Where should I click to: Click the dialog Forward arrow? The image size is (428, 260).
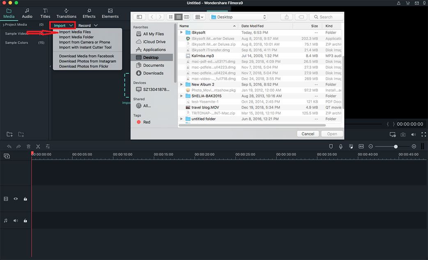pos(160,17)
